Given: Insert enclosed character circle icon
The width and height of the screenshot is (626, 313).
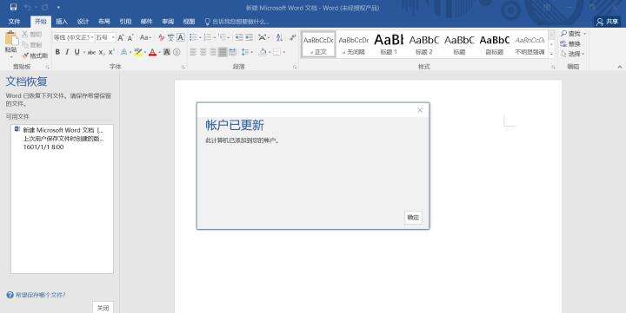Looking at the screenshot, I should pos(176,52).
